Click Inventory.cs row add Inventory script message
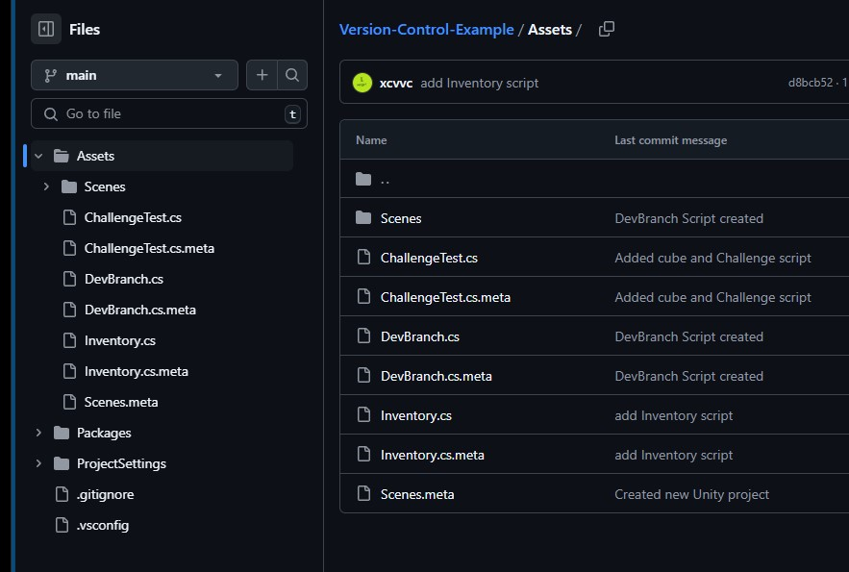This screenshot has width=849, height=572. [674, 415]
